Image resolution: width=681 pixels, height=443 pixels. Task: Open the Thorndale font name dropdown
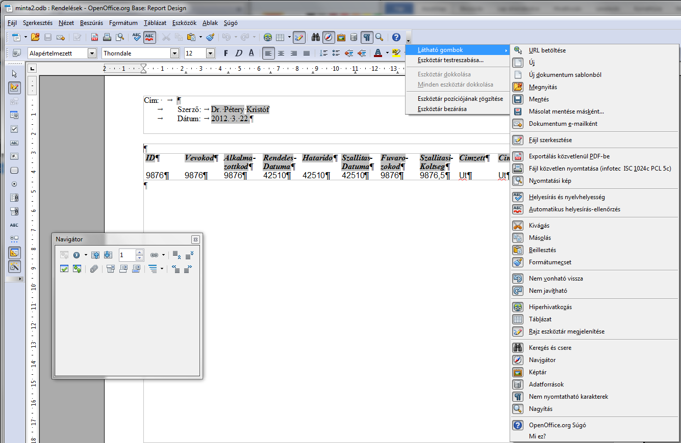[174, 53]
